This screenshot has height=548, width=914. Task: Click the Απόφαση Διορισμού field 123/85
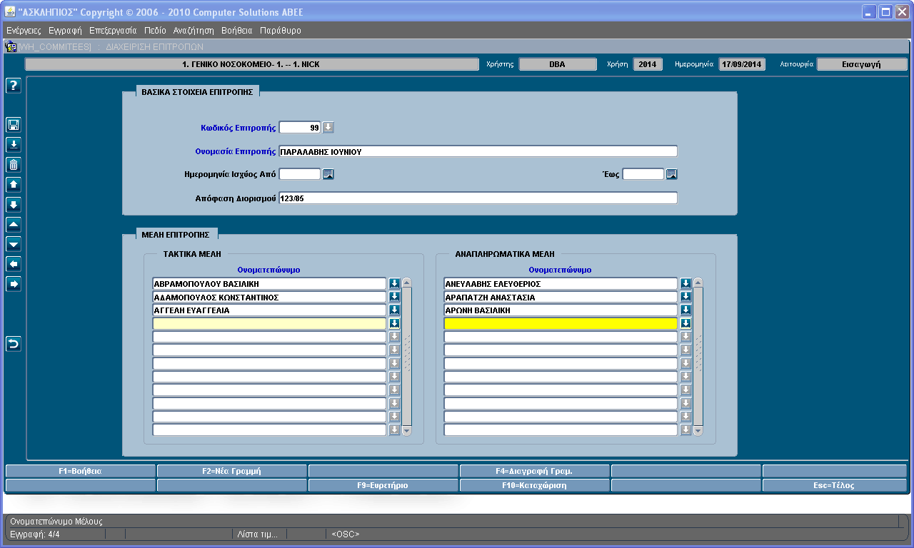pos(478,198)
